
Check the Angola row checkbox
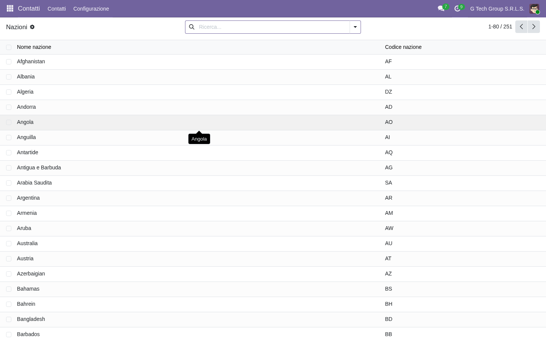(9, 122)
